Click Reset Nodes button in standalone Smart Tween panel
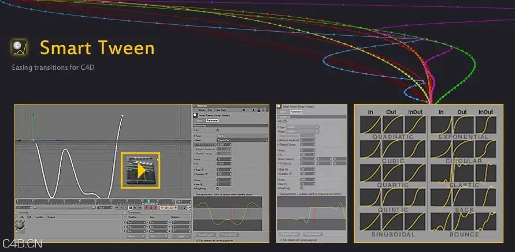This screenshot has height=252, width=515. (x=313, y=234)
